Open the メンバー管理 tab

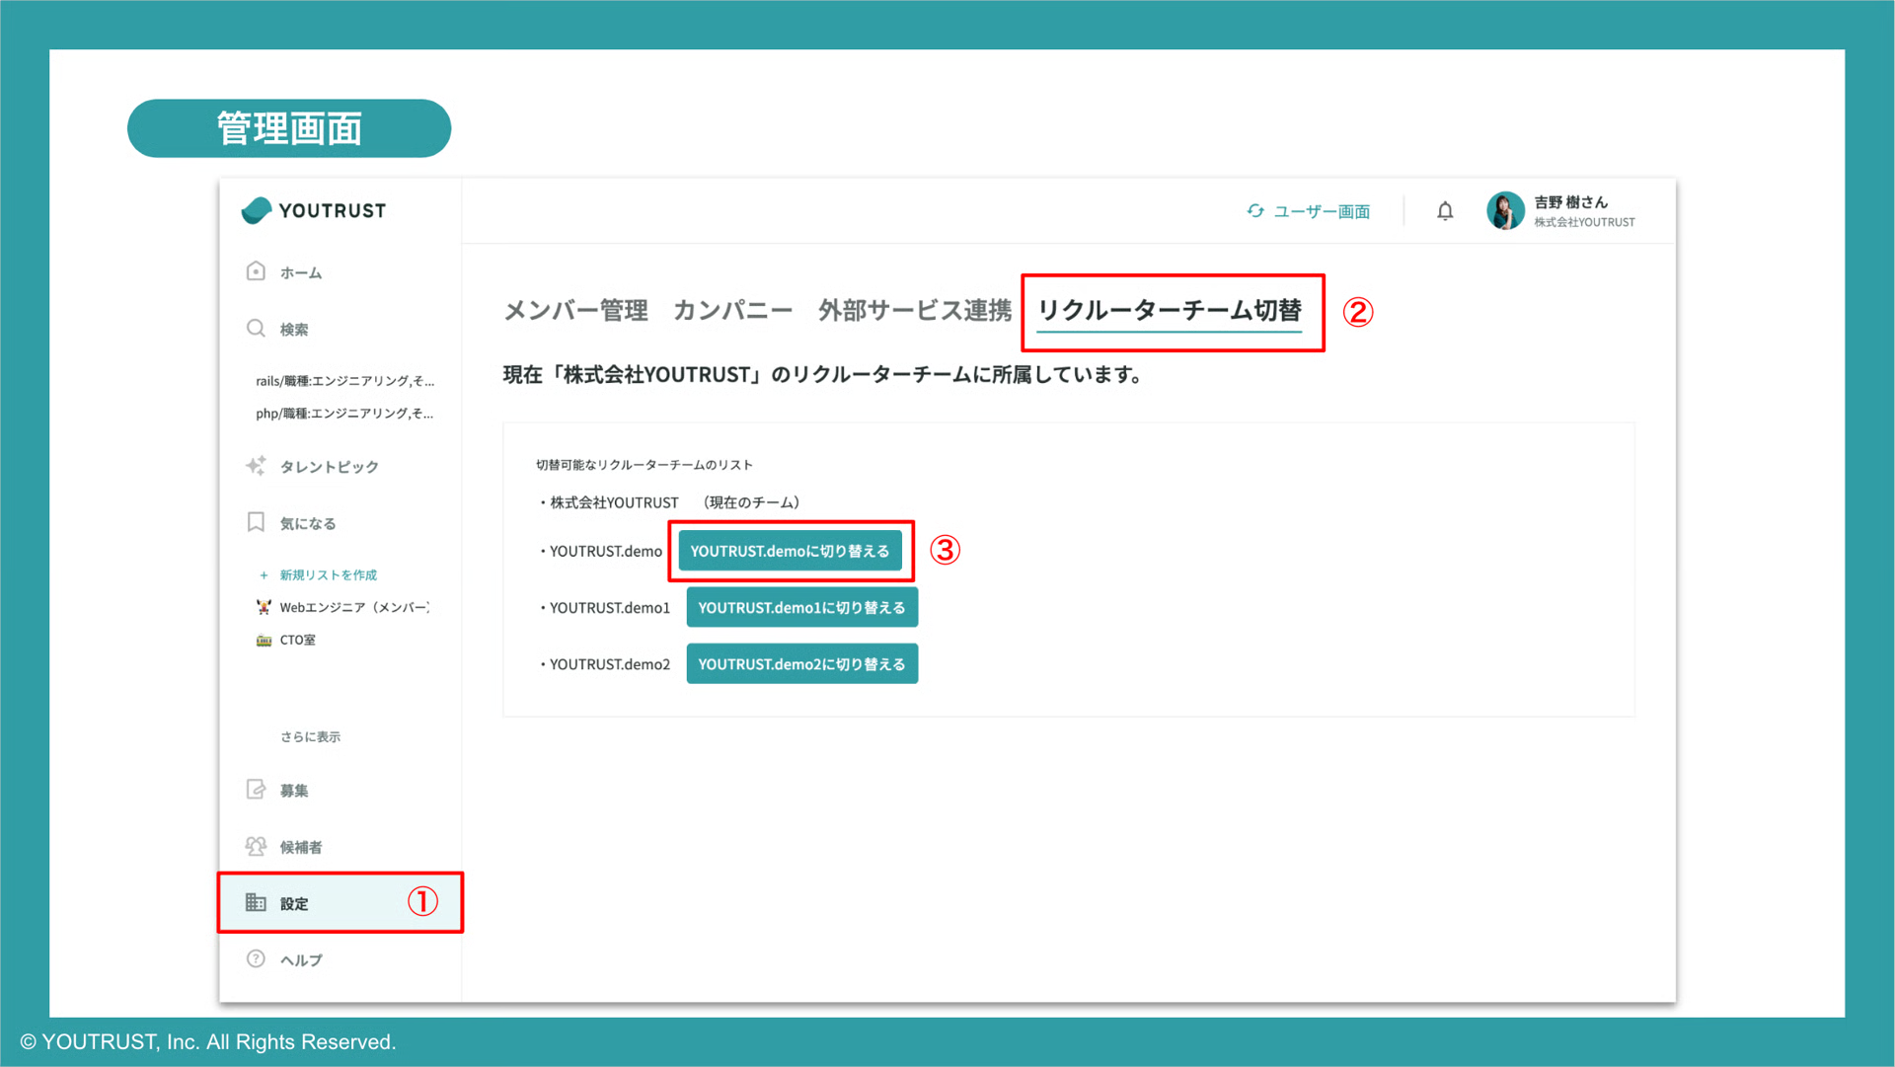click(x=575, y=311)
